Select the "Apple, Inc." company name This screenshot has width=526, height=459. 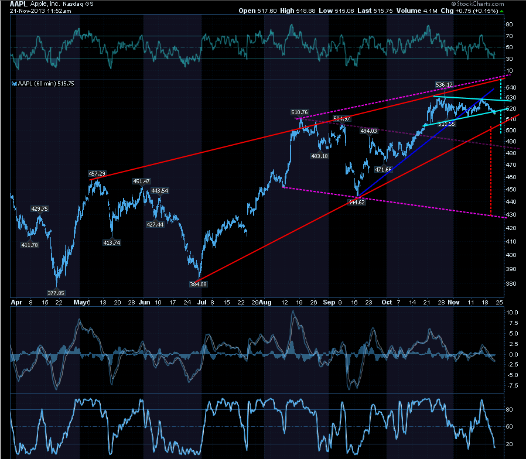46,4
